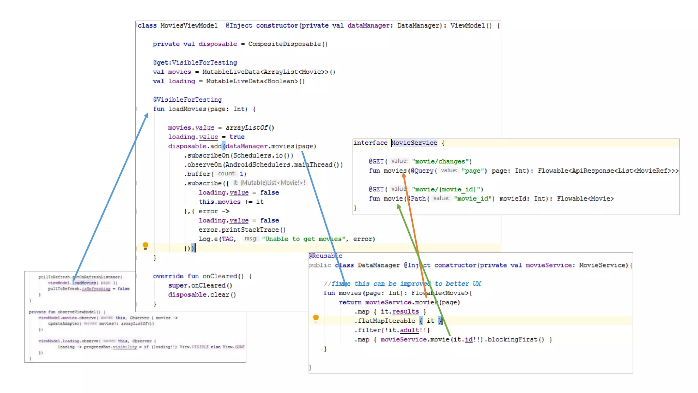This screenshot has width=698, height=393.
Task: Collapse the error lambda fold marker
Action: pyautogui.click(x=137, y=211)
